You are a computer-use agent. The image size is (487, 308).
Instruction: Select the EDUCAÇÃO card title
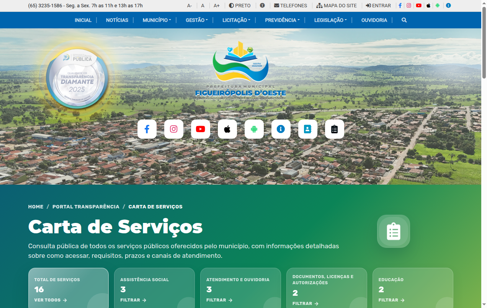[391, 280]
